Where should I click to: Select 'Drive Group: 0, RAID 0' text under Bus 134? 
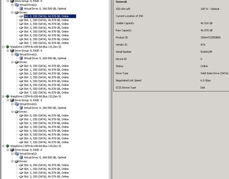(28, 150)
